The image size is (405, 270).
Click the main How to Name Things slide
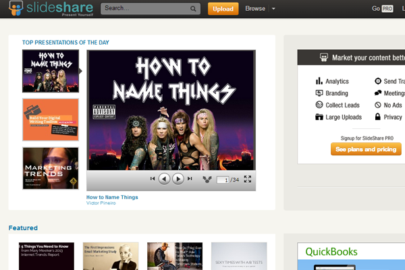point(171,110)
